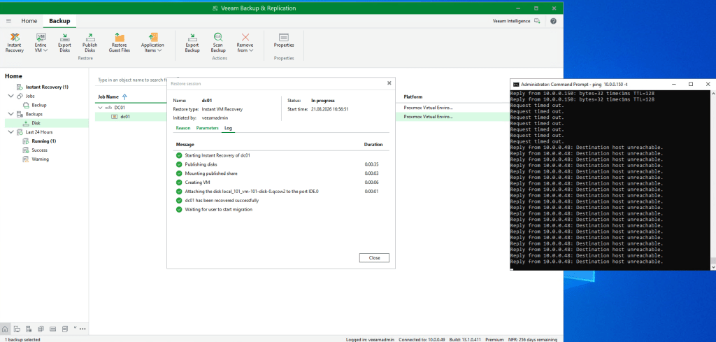Click the Command Prompt scrollbar down arrow
The image size is (716, 342).
pos(713,266)
